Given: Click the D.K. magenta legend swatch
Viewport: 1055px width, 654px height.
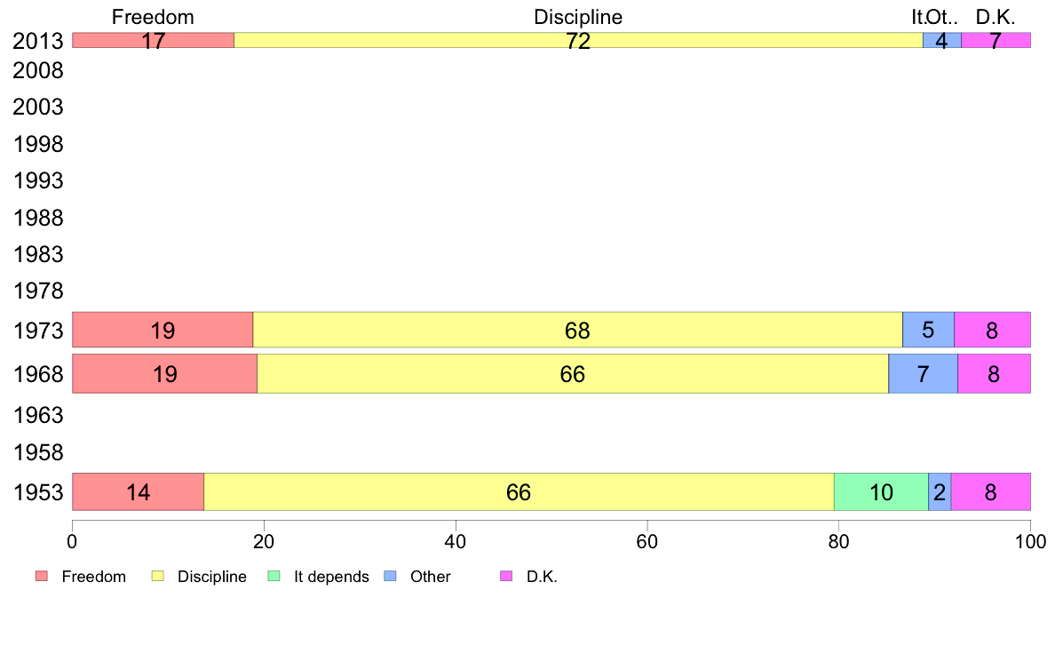Looking at the screenshot, I should coord(507,577).
